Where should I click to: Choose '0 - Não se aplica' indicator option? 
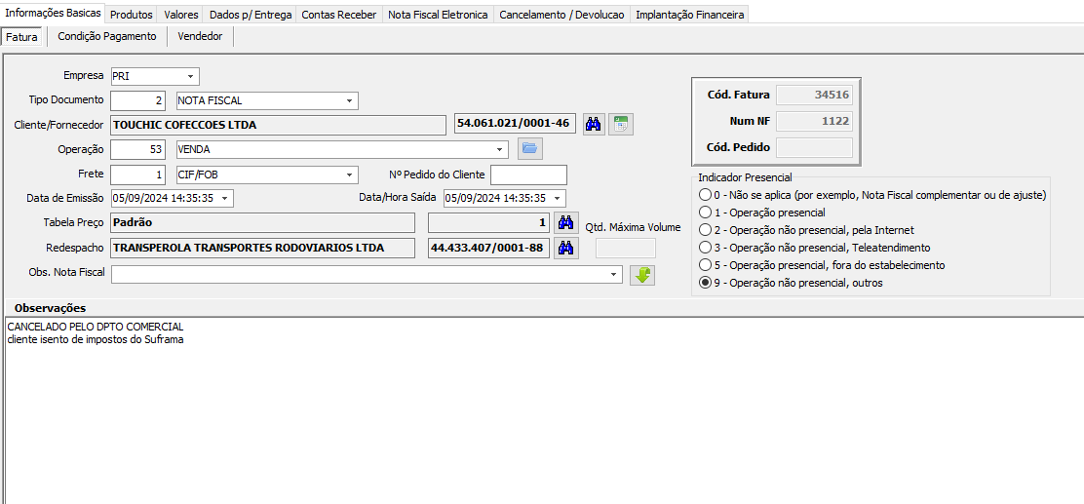tap(706, 195)
